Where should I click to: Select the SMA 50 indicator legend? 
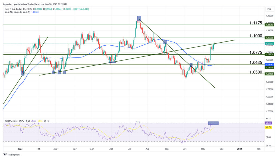click(x=17, y=12)
